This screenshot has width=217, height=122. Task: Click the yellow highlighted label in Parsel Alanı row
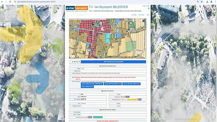click(x=132, y=99)
